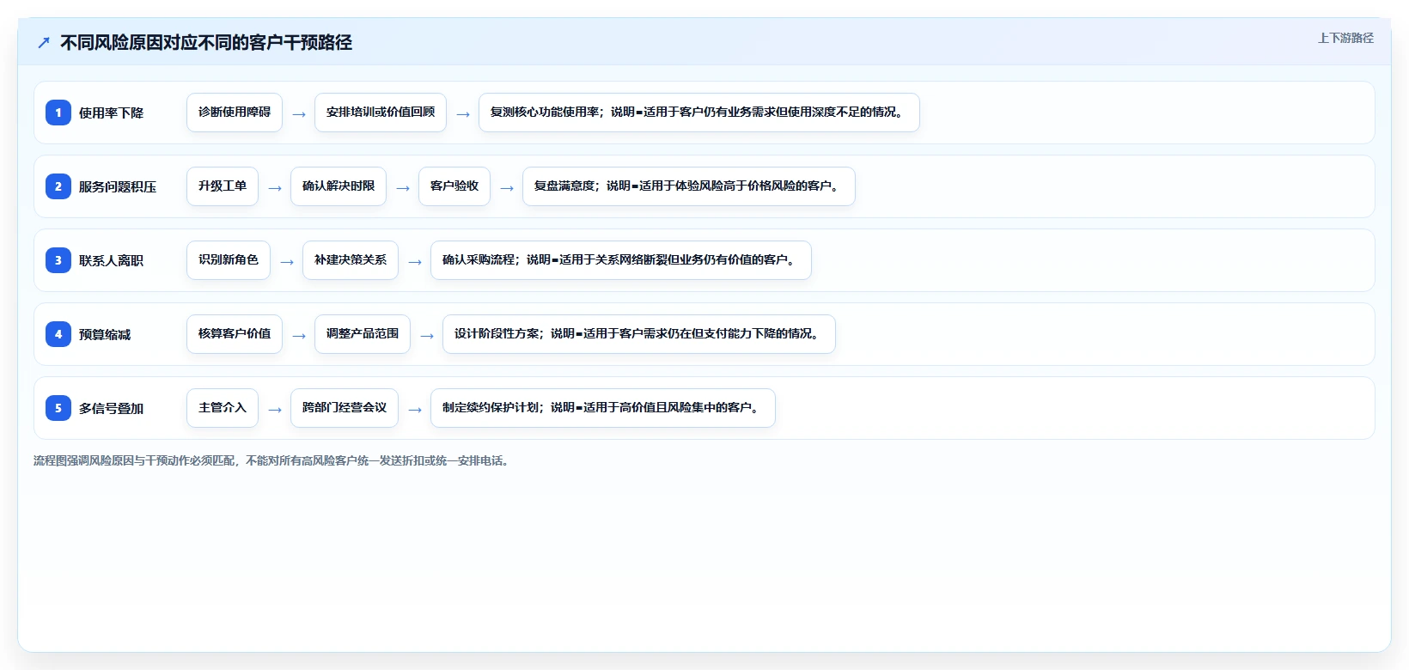The image size is (1409, 670).
Task: Click the arrow after 安排培训或价值回顾
Action: tap(463, 114)
